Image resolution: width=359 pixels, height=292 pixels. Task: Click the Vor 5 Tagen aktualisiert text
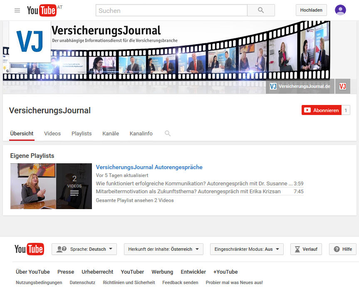[x=122, y=175]
